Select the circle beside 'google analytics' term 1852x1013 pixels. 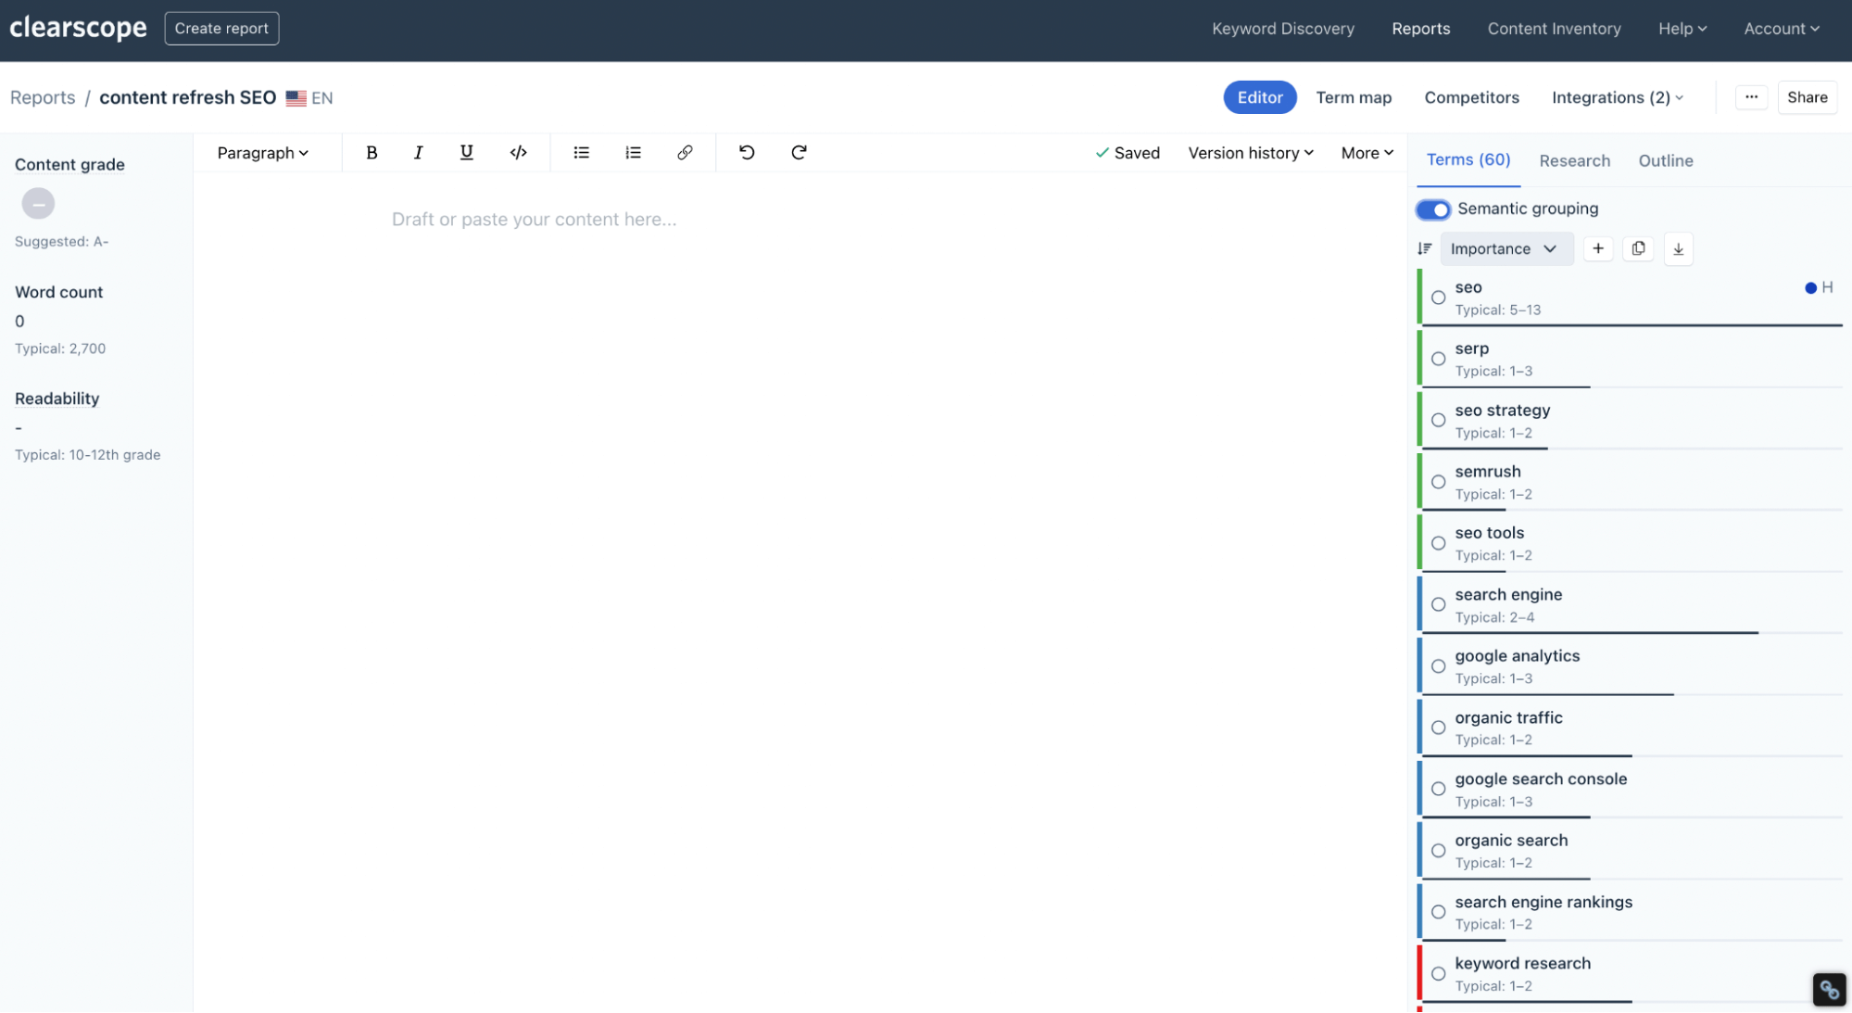(x=1438, y=666)
